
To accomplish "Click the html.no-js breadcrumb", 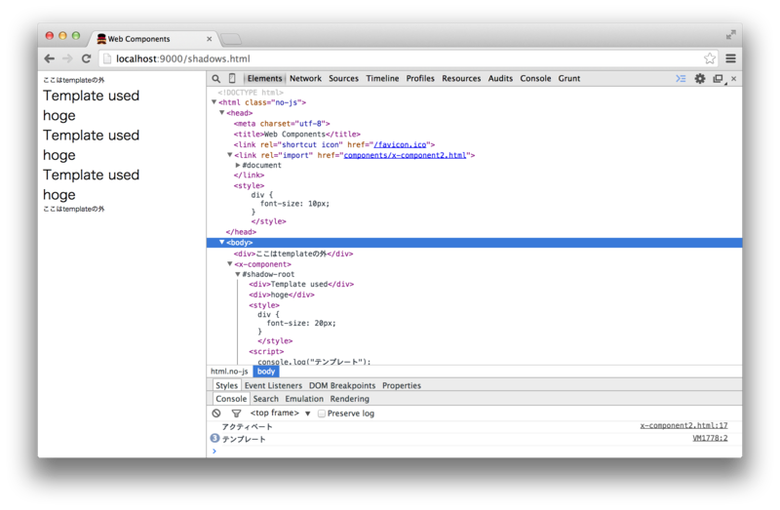I will click(229, 372).
